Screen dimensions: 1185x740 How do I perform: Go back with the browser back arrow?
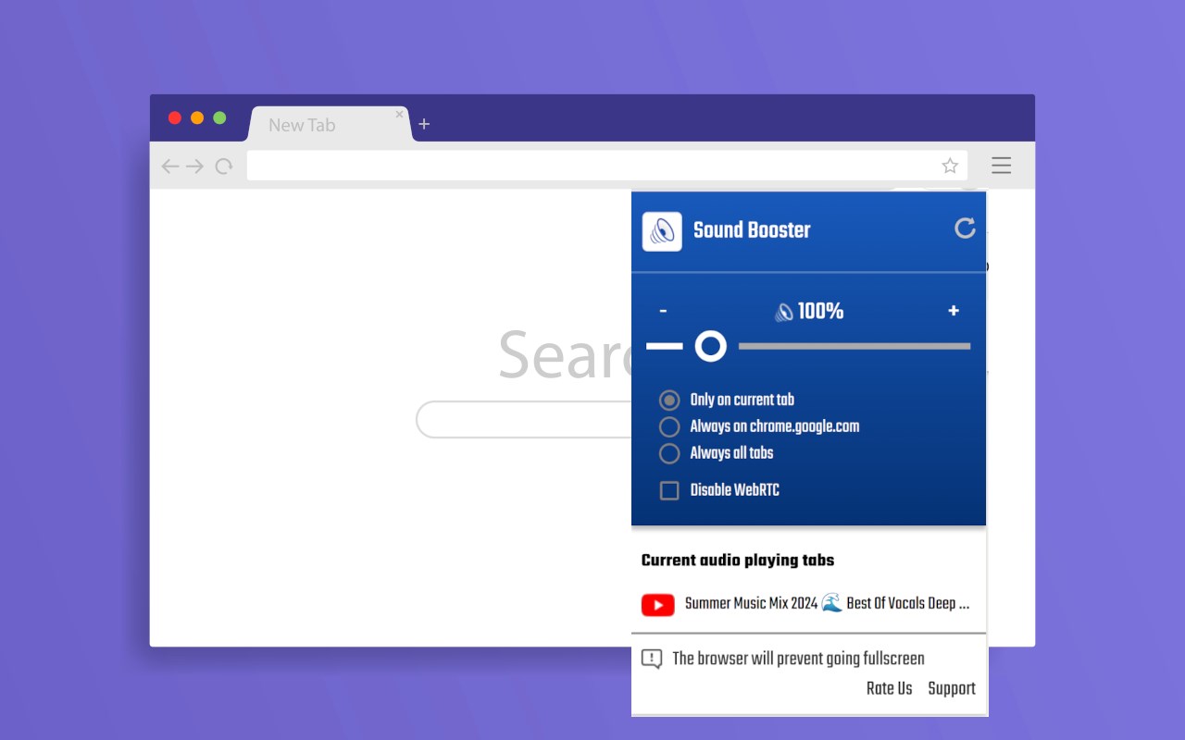[x=169, y=166]
